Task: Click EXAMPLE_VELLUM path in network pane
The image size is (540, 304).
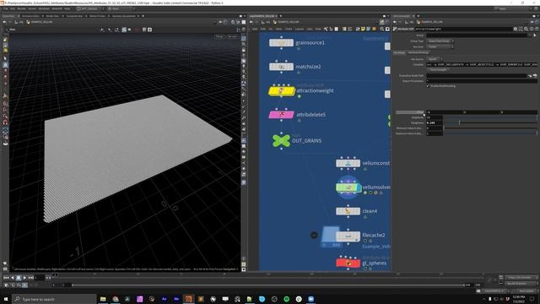Action: coord(286,22)
